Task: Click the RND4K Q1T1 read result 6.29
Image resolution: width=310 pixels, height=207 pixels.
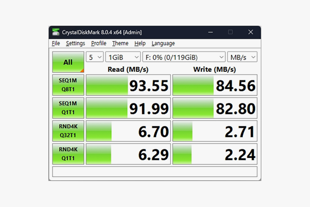Action: tap(128, 154)
